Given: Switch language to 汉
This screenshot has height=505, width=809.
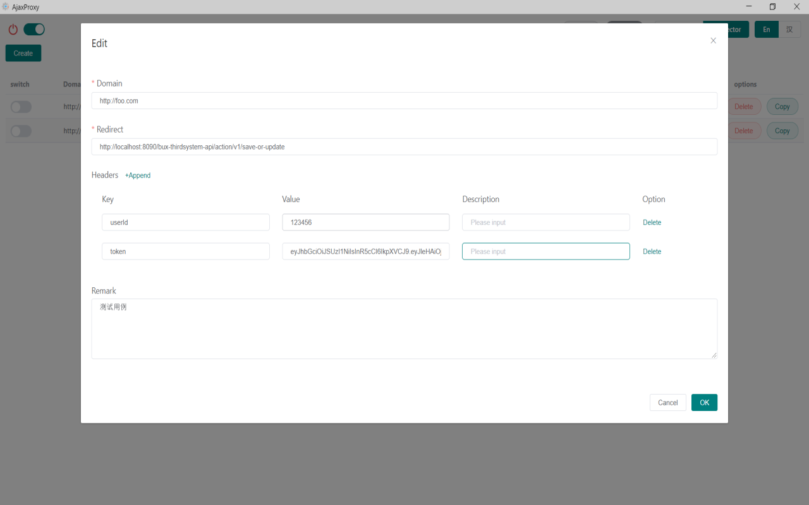Looking at the screenshot, I should click(789, 30).
